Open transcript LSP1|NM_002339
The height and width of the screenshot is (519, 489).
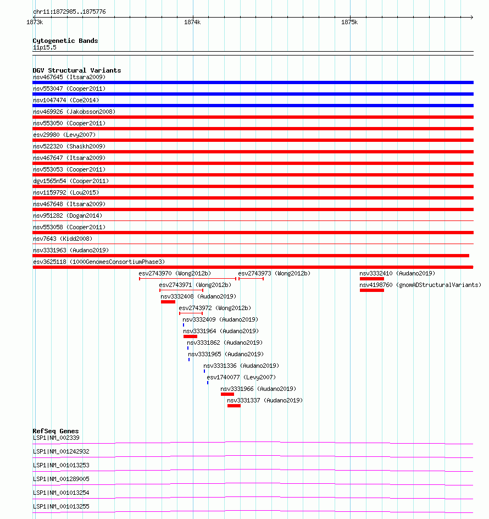click(x=56, y=438)
